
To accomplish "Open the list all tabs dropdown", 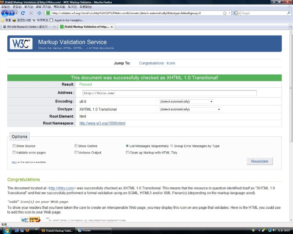I will click(291, 27).
